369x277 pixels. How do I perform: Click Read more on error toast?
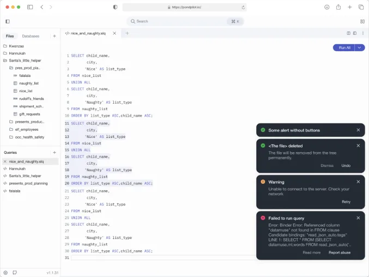311,252
